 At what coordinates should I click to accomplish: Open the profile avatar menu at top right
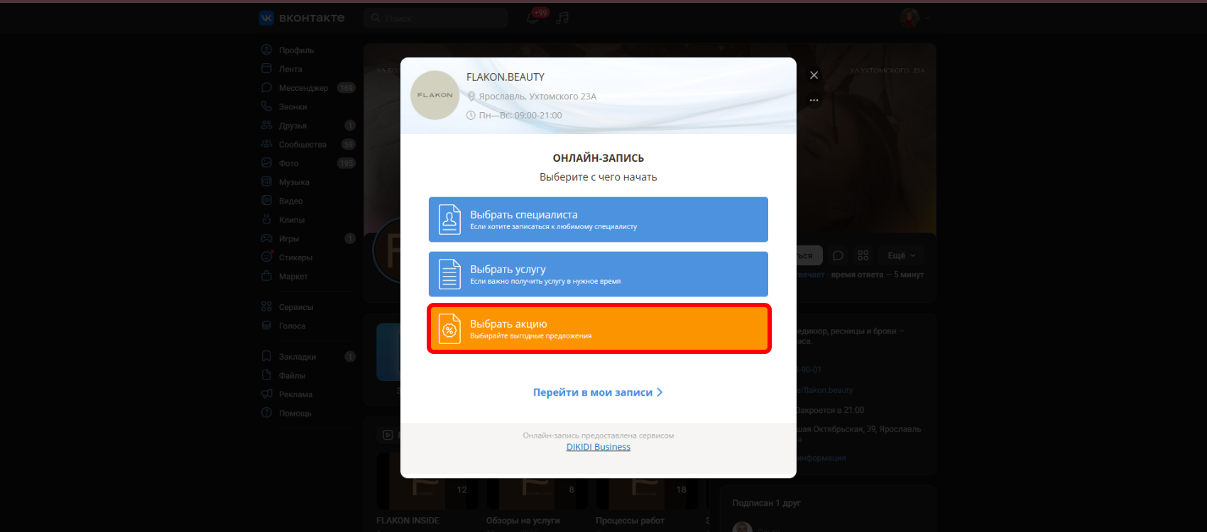pyautogui.click(x=912, y=18)
